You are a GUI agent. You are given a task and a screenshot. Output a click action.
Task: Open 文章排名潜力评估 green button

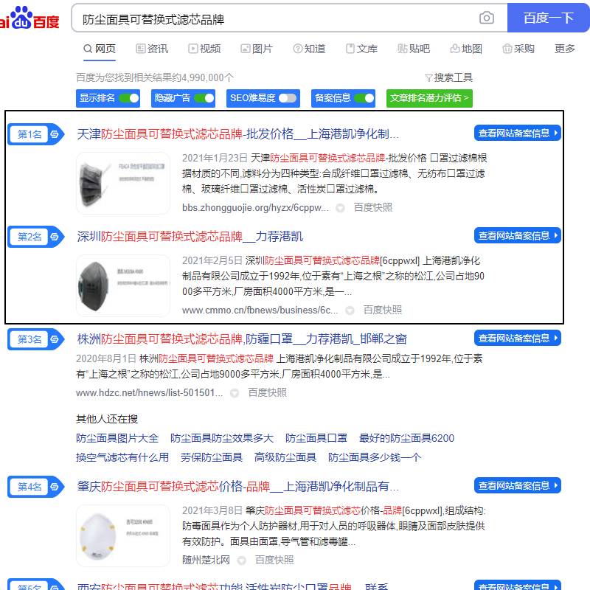pyautogui.click(x=429, y=98)
